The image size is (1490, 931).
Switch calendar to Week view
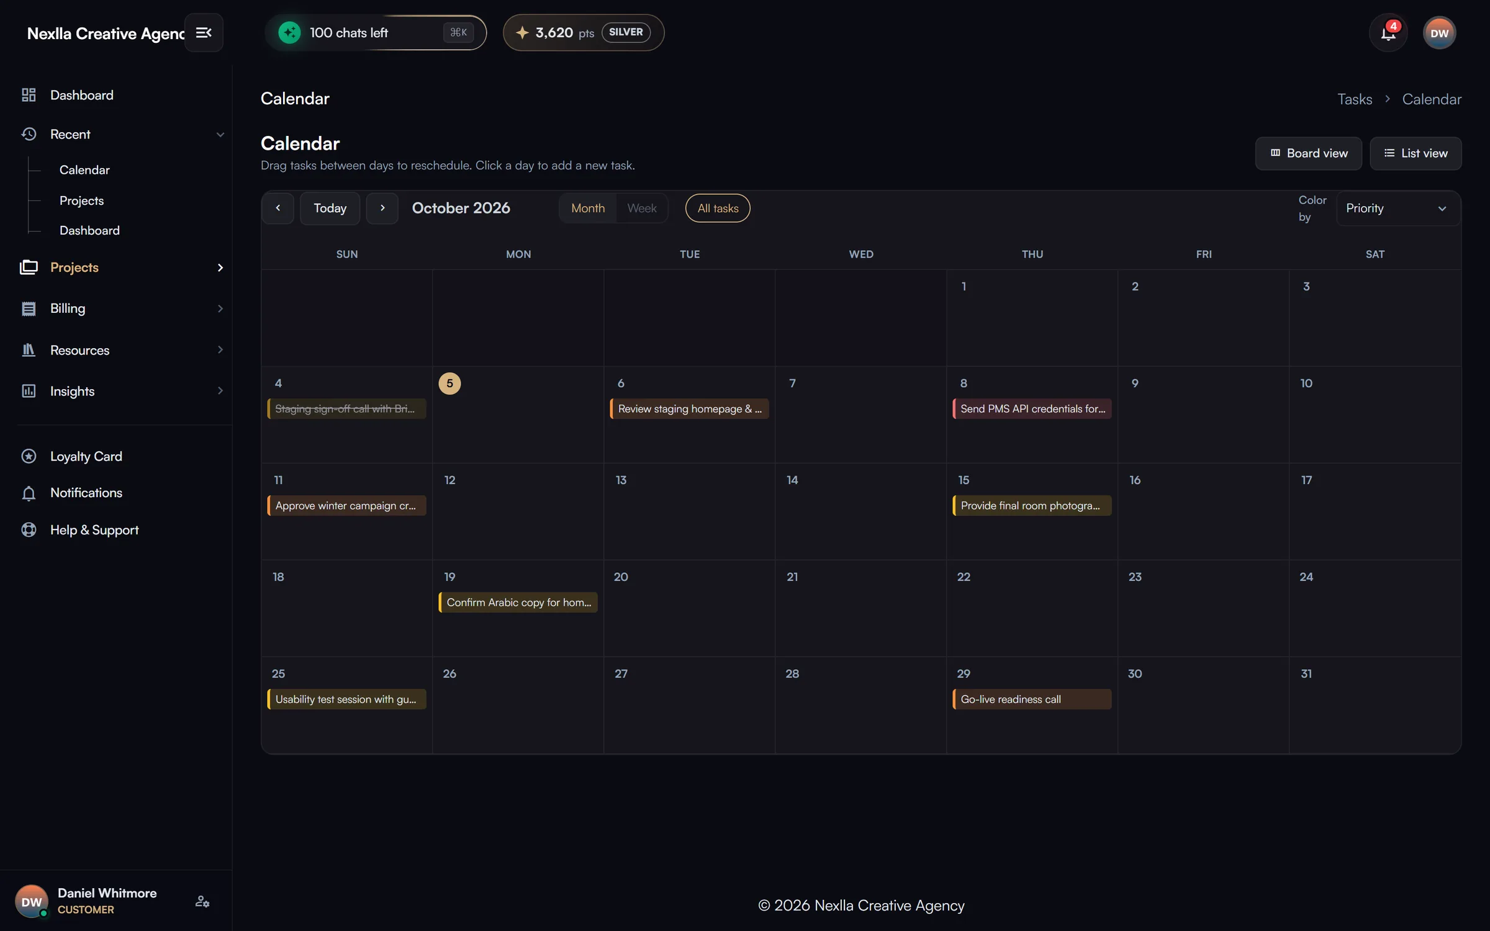641,209
